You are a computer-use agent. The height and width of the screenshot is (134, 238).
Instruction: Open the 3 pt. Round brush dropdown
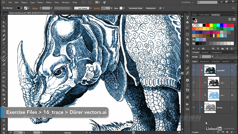[x=91, y=8]
